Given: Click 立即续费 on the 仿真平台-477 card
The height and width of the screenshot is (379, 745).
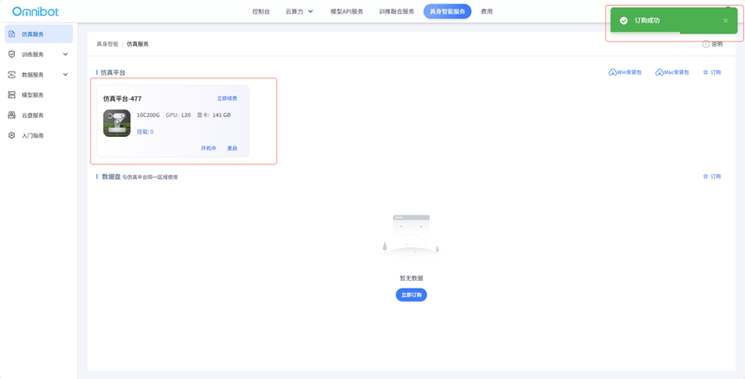Looking at the screenshot, I should 227,98.
